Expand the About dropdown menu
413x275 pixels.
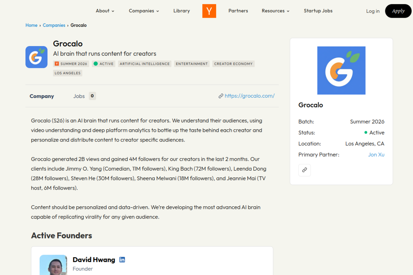(x=105, y=11)
